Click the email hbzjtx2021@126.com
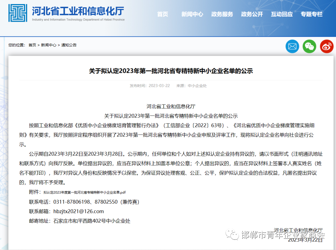Screen dimensions: 336x250 pos(79,211)
